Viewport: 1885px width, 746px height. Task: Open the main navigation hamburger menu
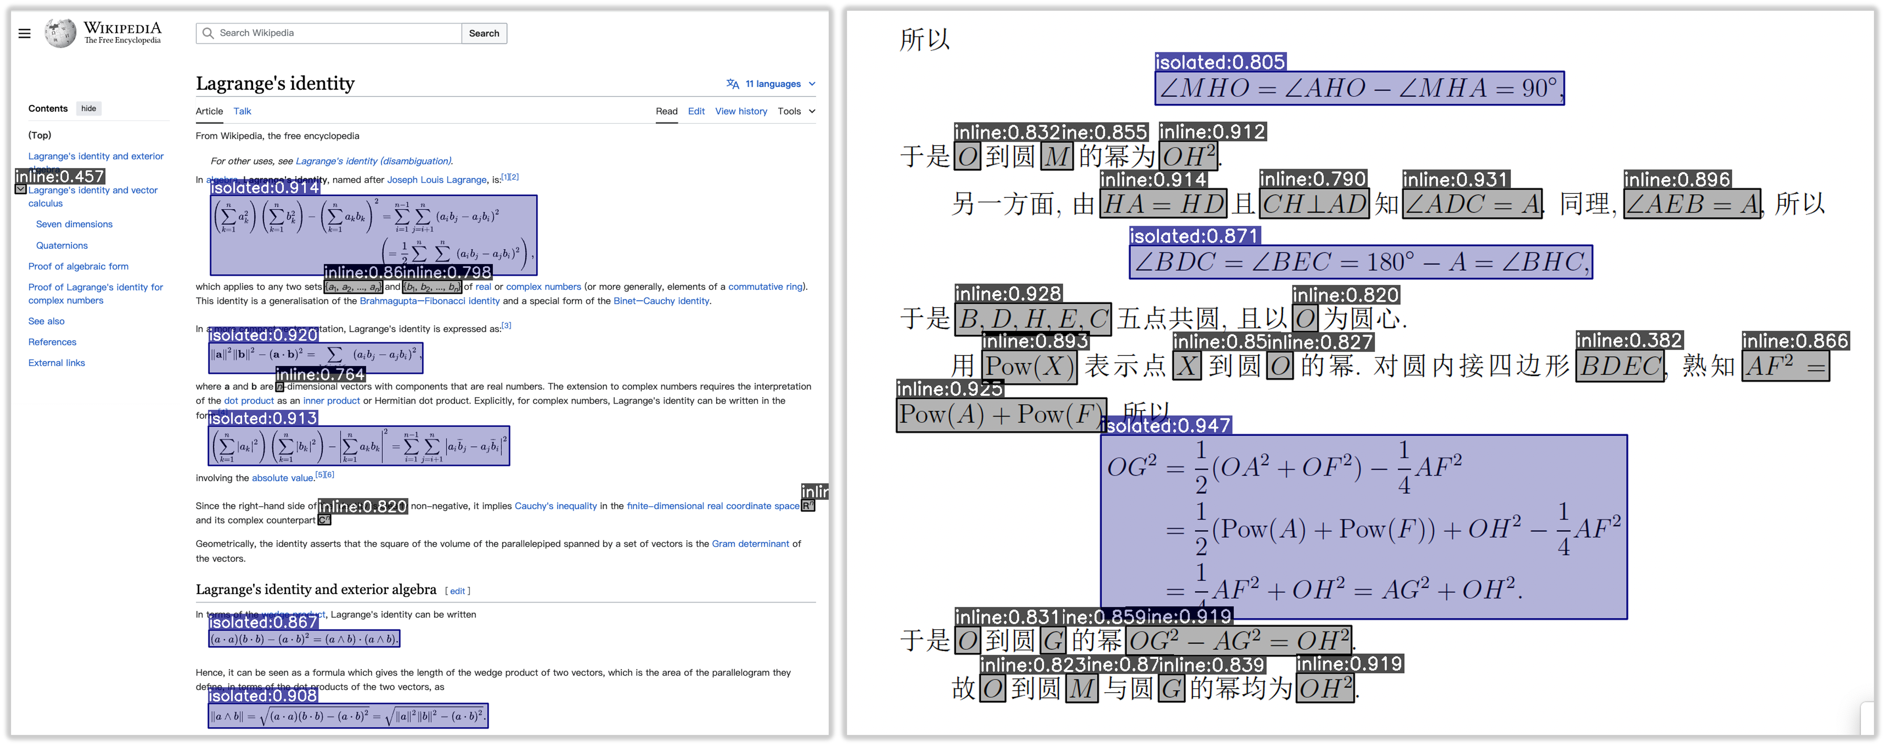pyautogui.click(x=24, y=33)
